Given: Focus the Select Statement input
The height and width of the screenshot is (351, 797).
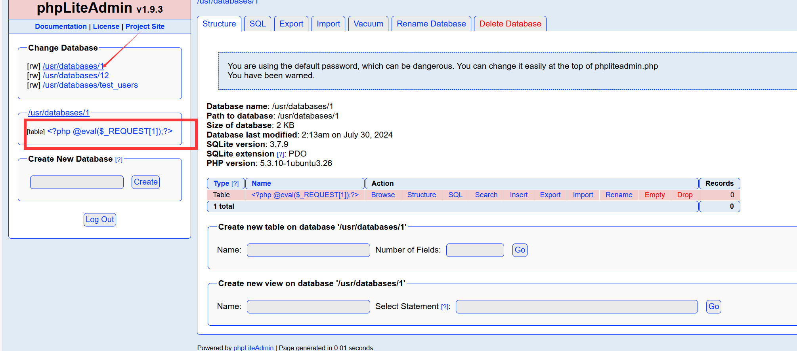Looking at the screenshot, I should [577, 307].
